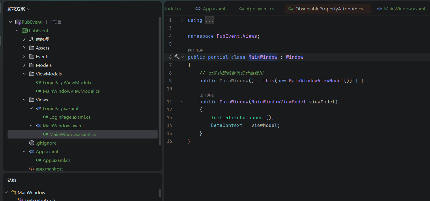Click the dependencies icon next to 依赖项

point(32,39)
